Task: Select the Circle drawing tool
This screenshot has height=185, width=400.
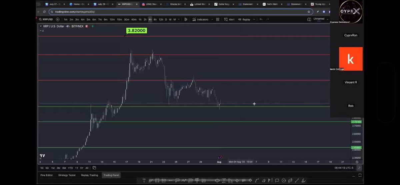Action: click(284, 181)
